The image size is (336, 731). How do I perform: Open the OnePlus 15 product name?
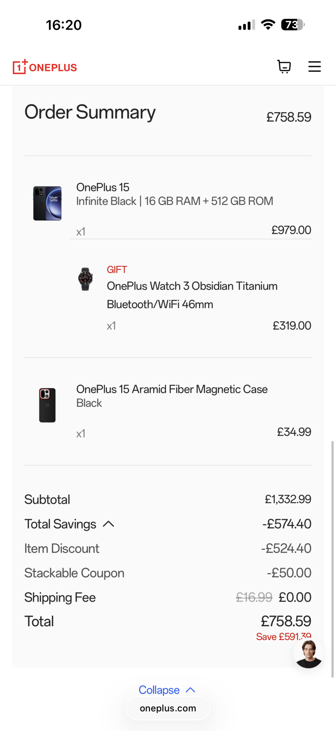tap(103, 188)
